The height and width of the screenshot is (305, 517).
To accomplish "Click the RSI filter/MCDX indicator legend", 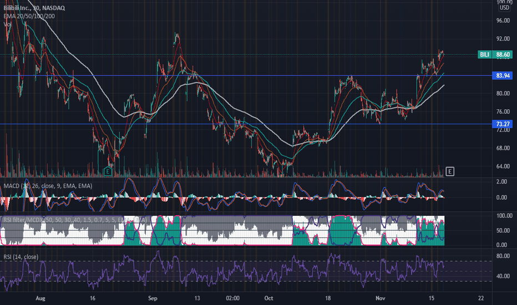I will pyautogui.click(x=75, y=220).
